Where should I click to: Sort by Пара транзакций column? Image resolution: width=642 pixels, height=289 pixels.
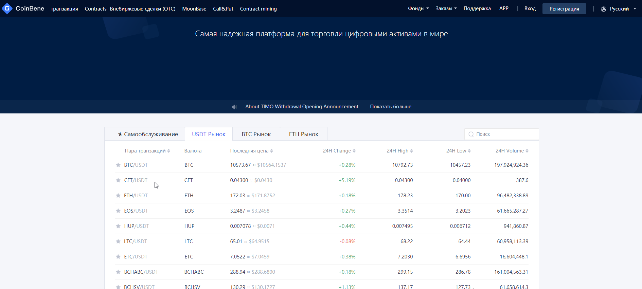(x=147, y=151)
